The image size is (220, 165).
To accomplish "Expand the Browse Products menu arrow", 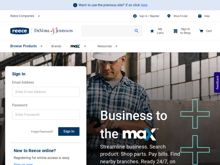I will coord(41,46).
